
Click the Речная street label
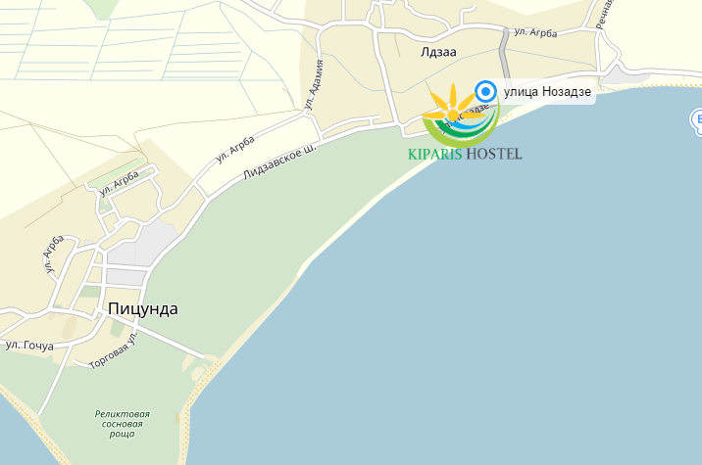(x=604, y=15)
